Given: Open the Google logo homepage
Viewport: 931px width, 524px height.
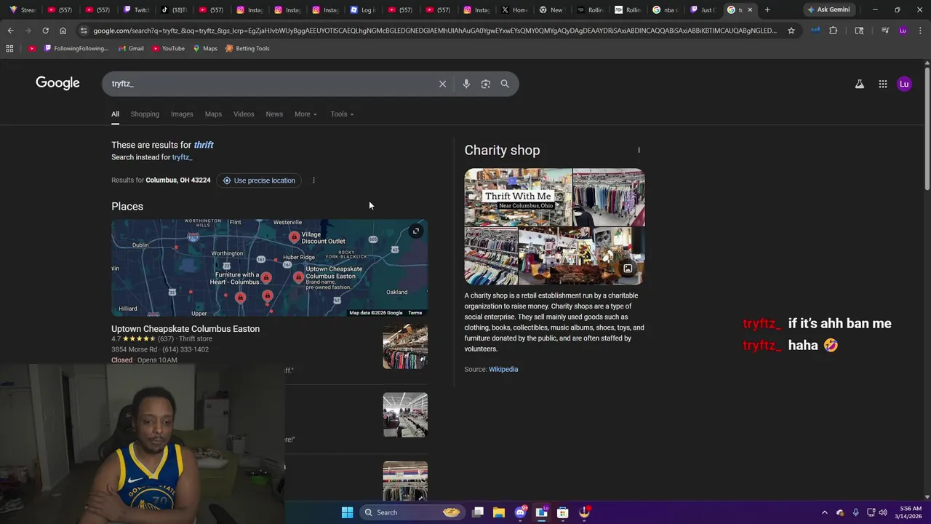Looking at the screenshot, I should coord(57,83).
